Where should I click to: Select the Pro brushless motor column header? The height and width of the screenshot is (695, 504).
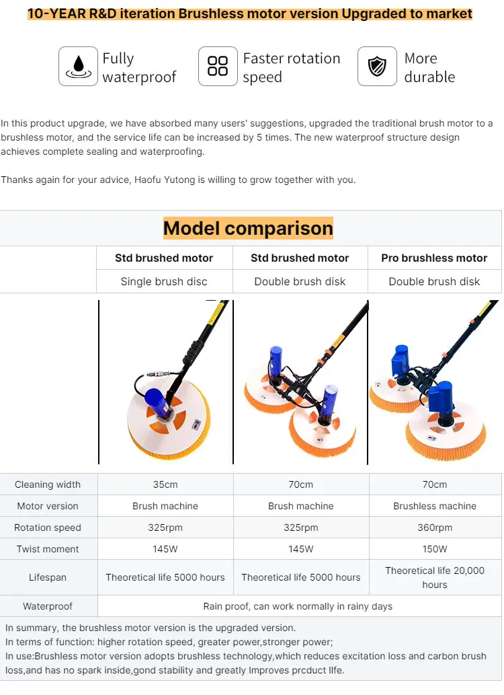click(434, 258)
